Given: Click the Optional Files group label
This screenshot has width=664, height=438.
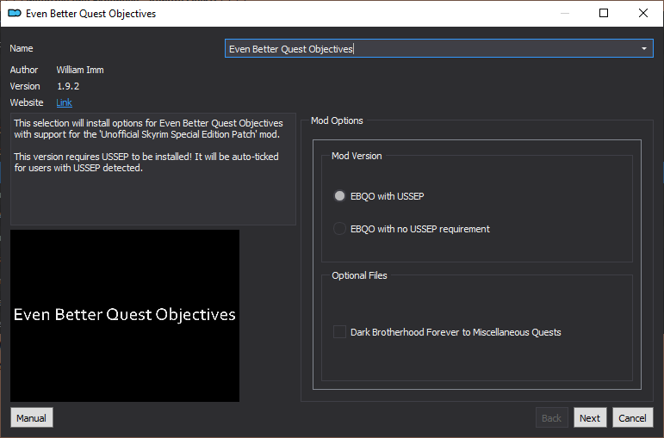Looking at the screenshot, I should coord(359,275).
